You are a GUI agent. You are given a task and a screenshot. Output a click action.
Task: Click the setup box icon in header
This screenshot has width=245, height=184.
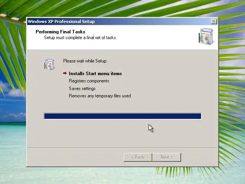206,36
